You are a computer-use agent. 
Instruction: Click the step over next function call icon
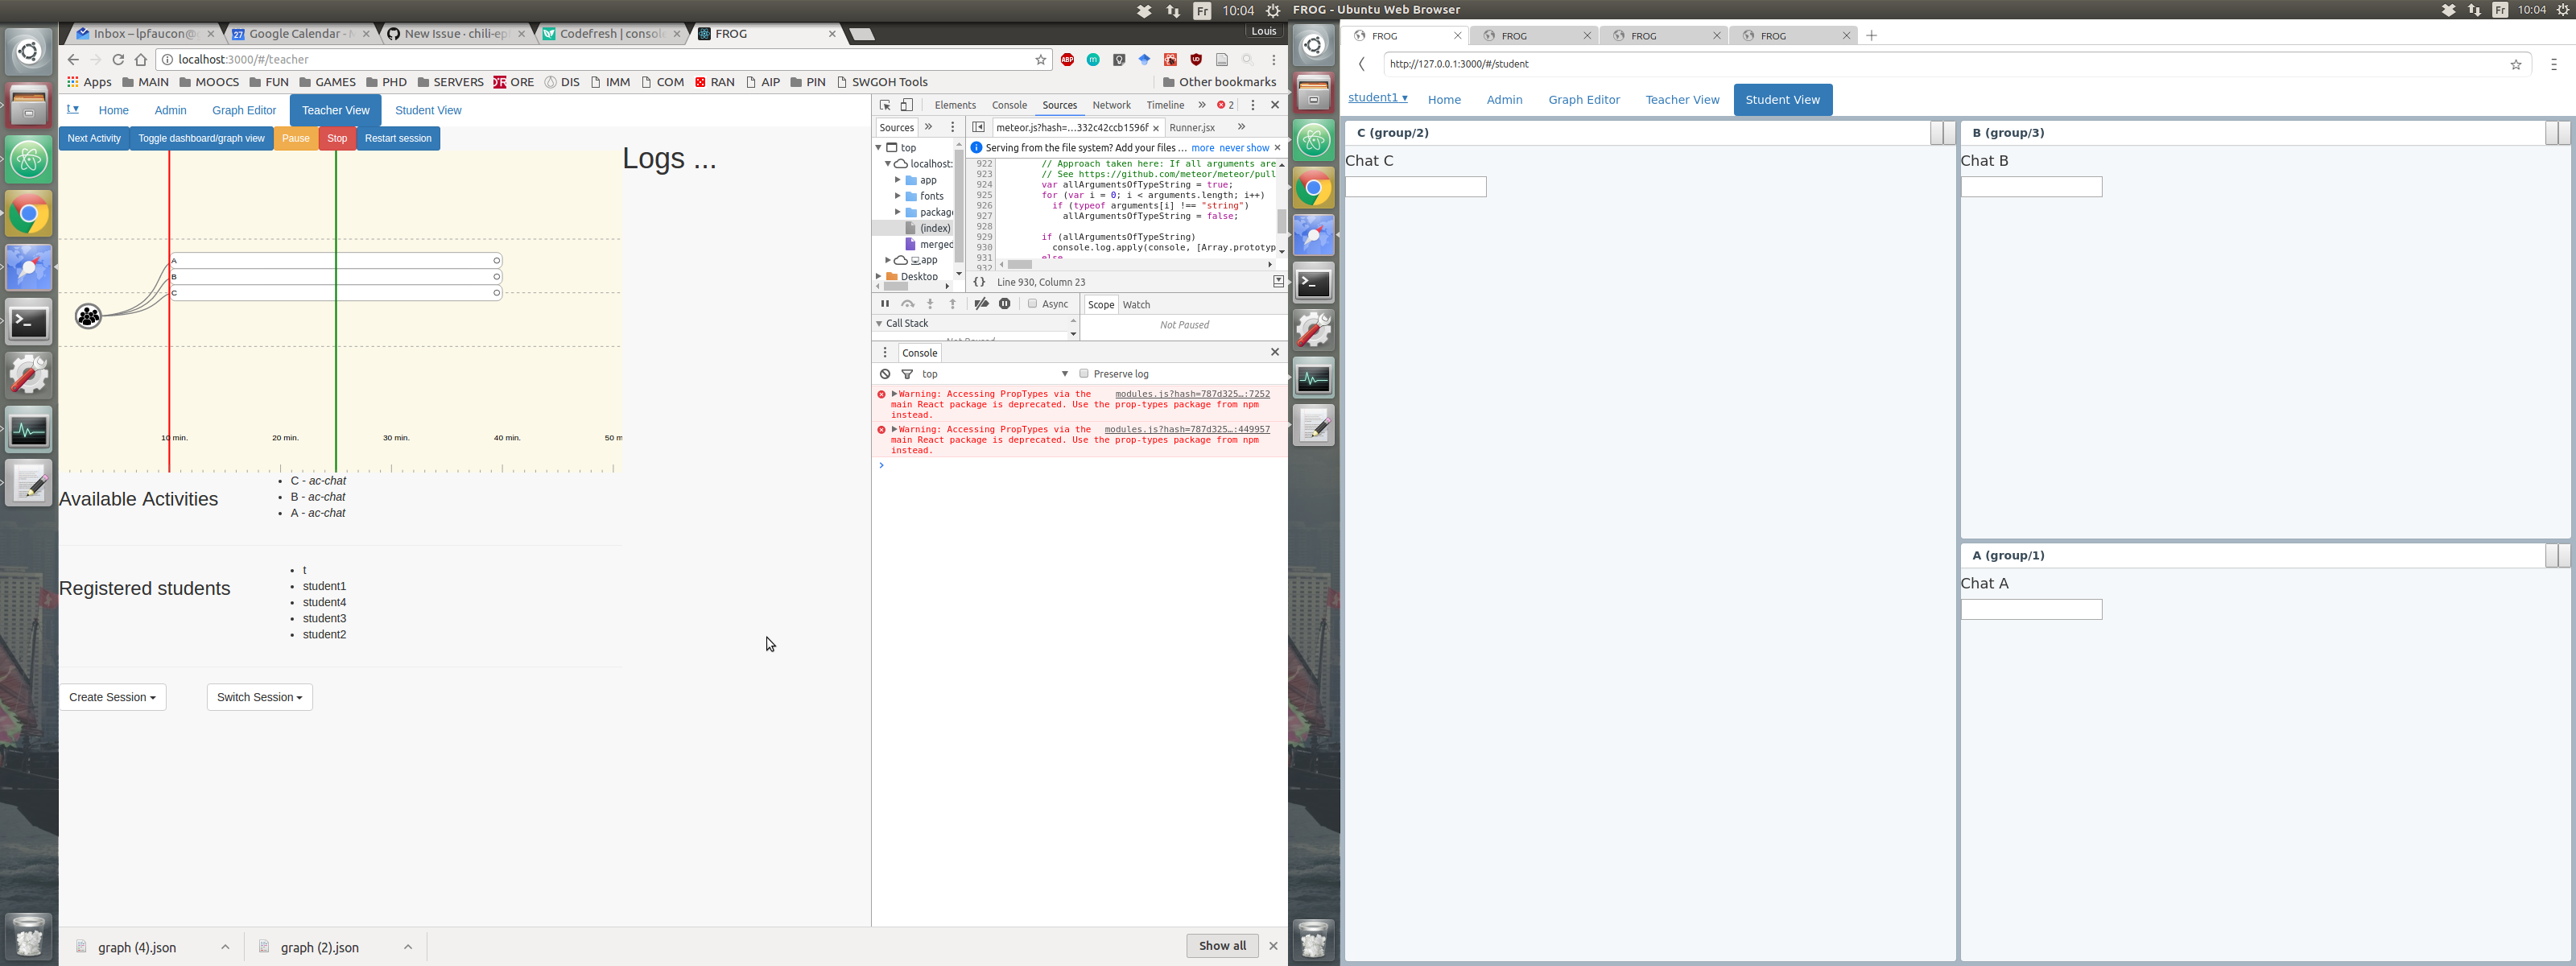click(908, 304)
